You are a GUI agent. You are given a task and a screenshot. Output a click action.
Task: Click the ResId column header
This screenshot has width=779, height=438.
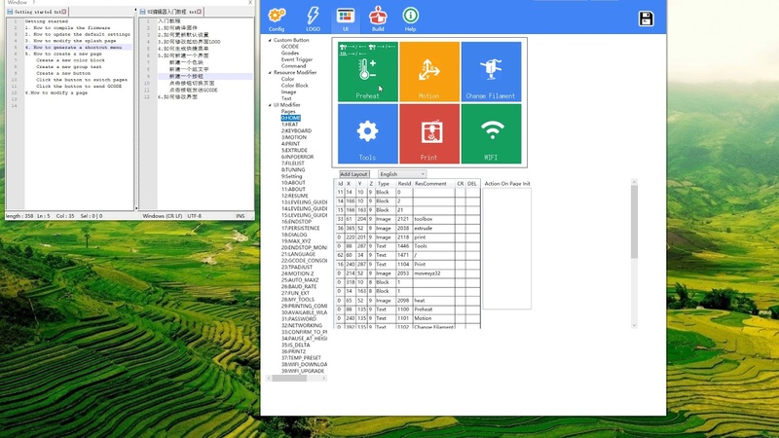point(404,184)
